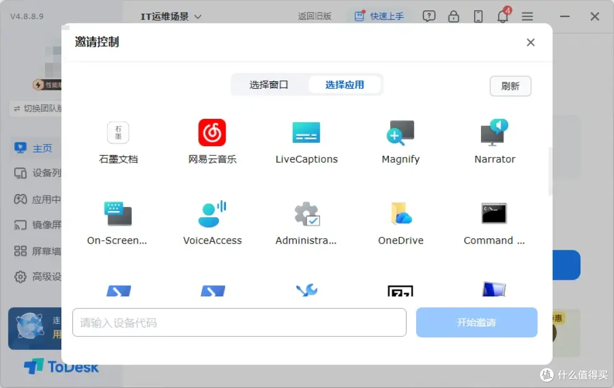Viewport: 614px width, 388px height.
Task: Click the 主页 sidebar icon
Action: click(20, 148)
